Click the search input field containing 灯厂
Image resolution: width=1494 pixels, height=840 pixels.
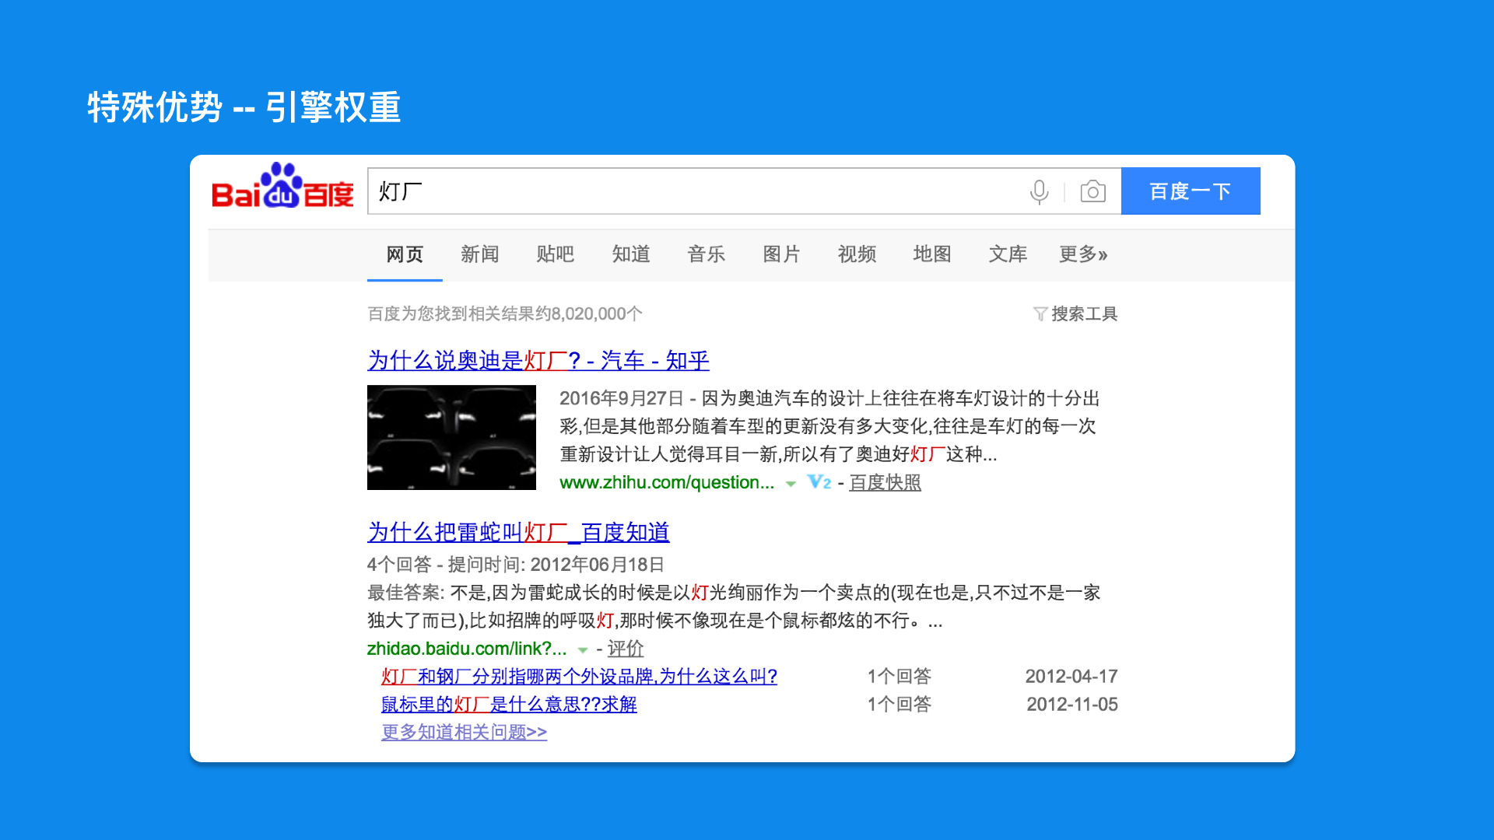[x=693, y=191]
